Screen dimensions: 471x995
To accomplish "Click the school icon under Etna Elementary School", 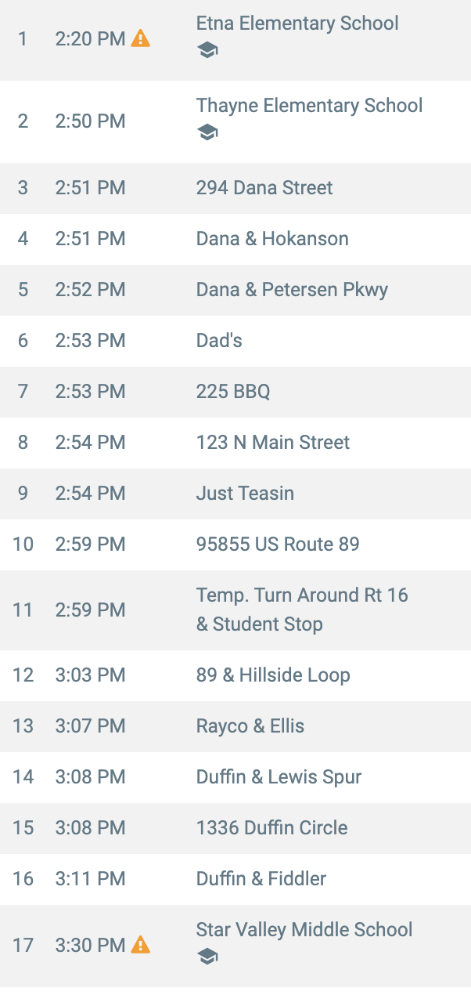I will (x=207, y=51).
